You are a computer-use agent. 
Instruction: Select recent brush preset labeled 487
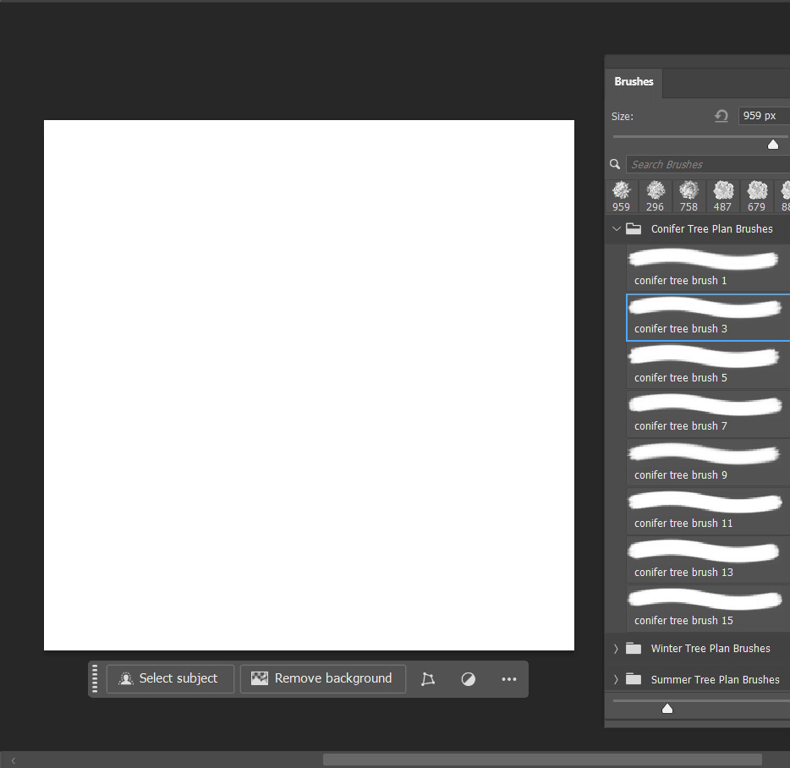coord(722,195)
